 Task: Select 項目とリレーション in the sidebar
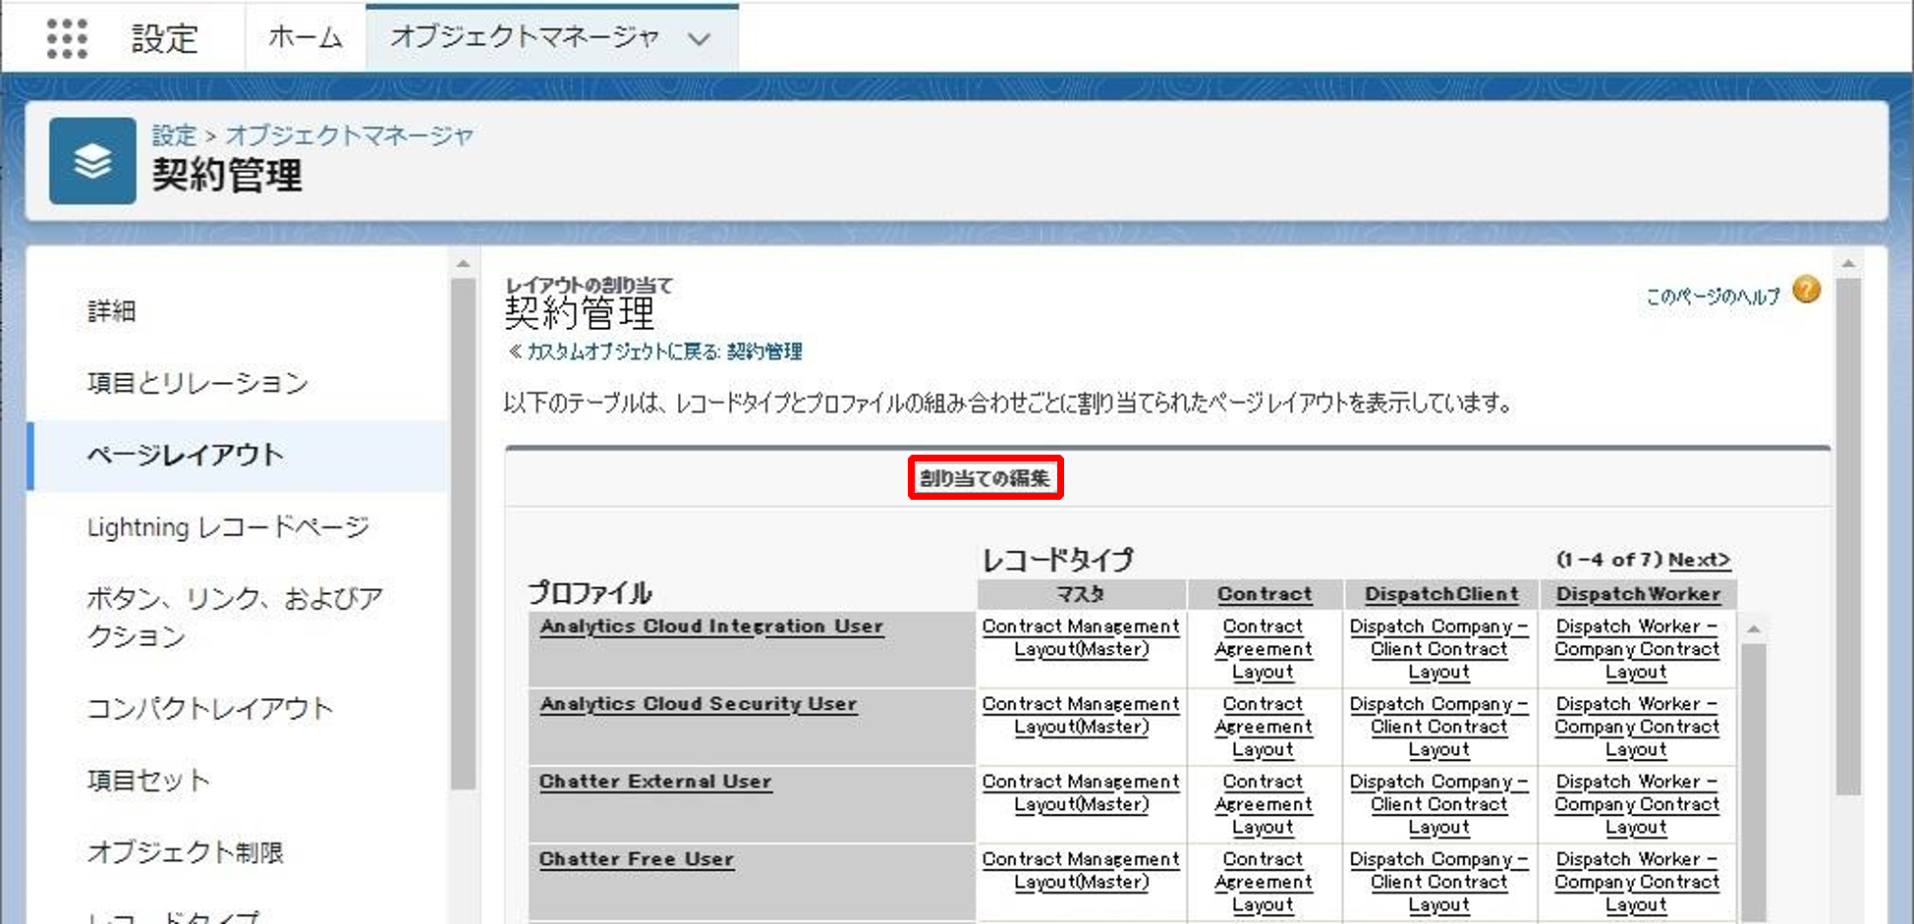197,383
